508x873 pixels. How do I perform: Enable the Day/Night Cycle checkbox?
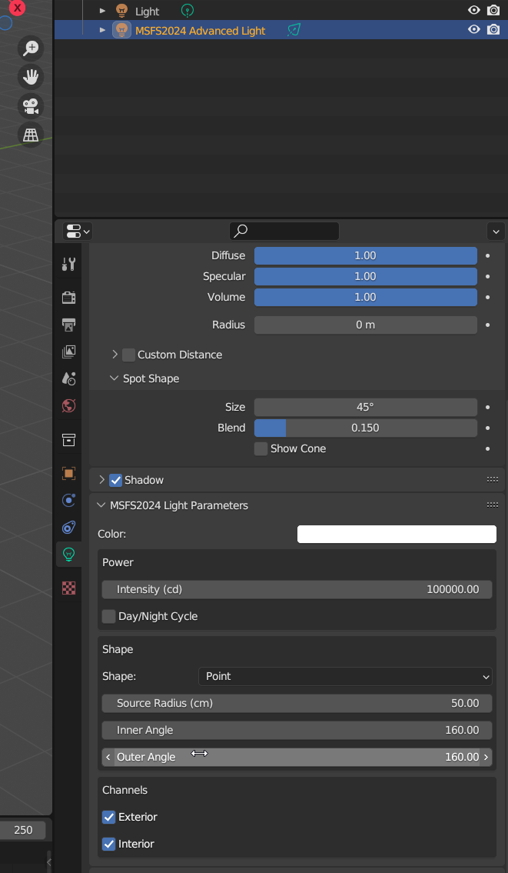[109, 616]
